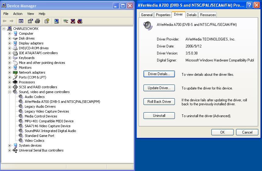Select SAA7146 Video Capture Device
Screen dimensions: 262x171
(48, 126)
